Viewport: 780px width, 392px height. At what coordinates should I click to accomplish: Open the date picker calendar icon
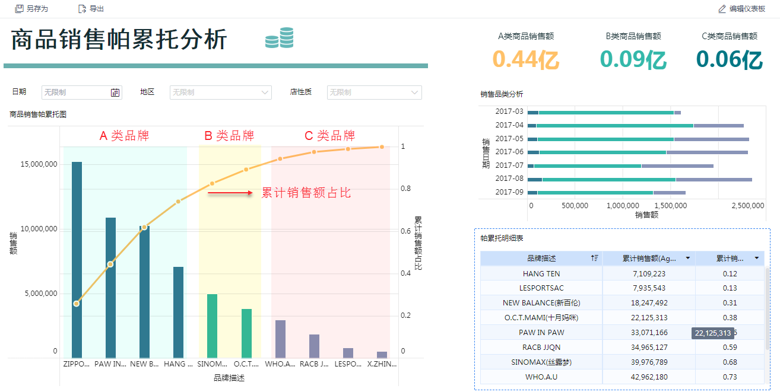[115, 93]
